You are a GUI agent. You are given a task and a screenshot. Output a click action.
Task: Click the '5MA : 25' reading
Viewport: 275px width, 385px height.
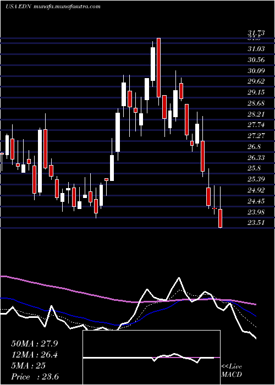(29, 365)
